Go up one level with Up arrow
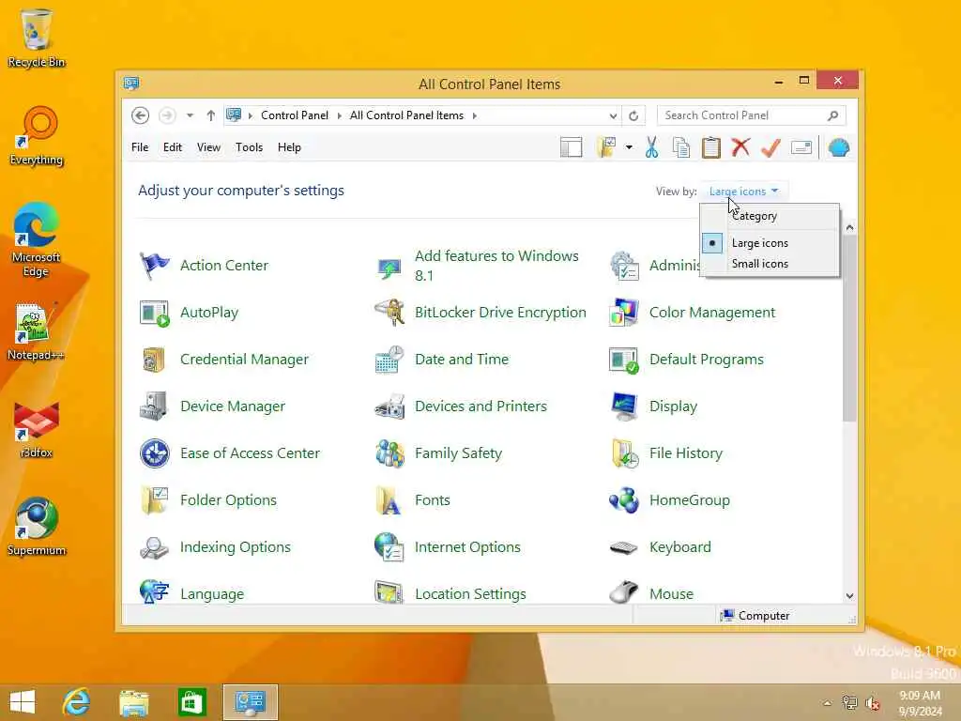Screen dimensions: 961x721 pos(211,115)
